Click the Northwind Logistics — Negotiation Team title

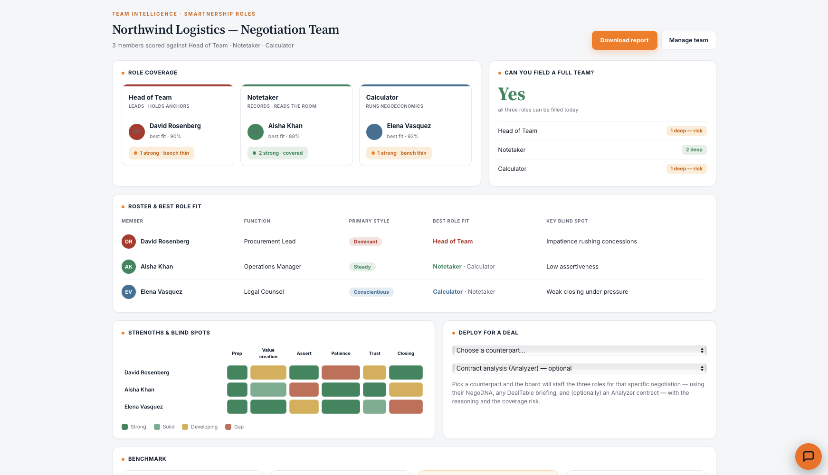pyautogui.click(x=226, y=29)
